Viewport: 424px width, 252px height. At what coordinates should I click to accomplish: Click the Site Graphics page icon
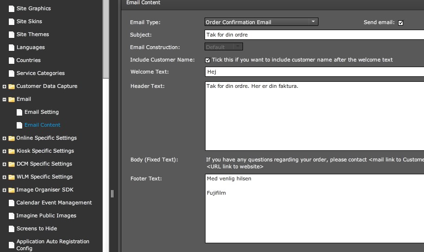pos(12,9)
